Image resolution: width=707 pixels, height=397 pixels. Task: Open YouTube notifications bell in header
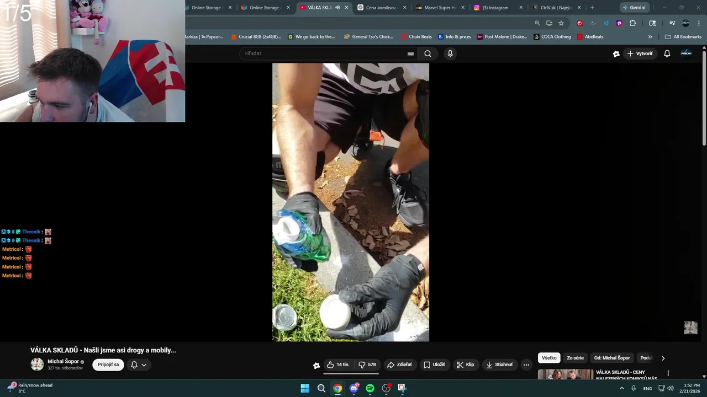667,53
